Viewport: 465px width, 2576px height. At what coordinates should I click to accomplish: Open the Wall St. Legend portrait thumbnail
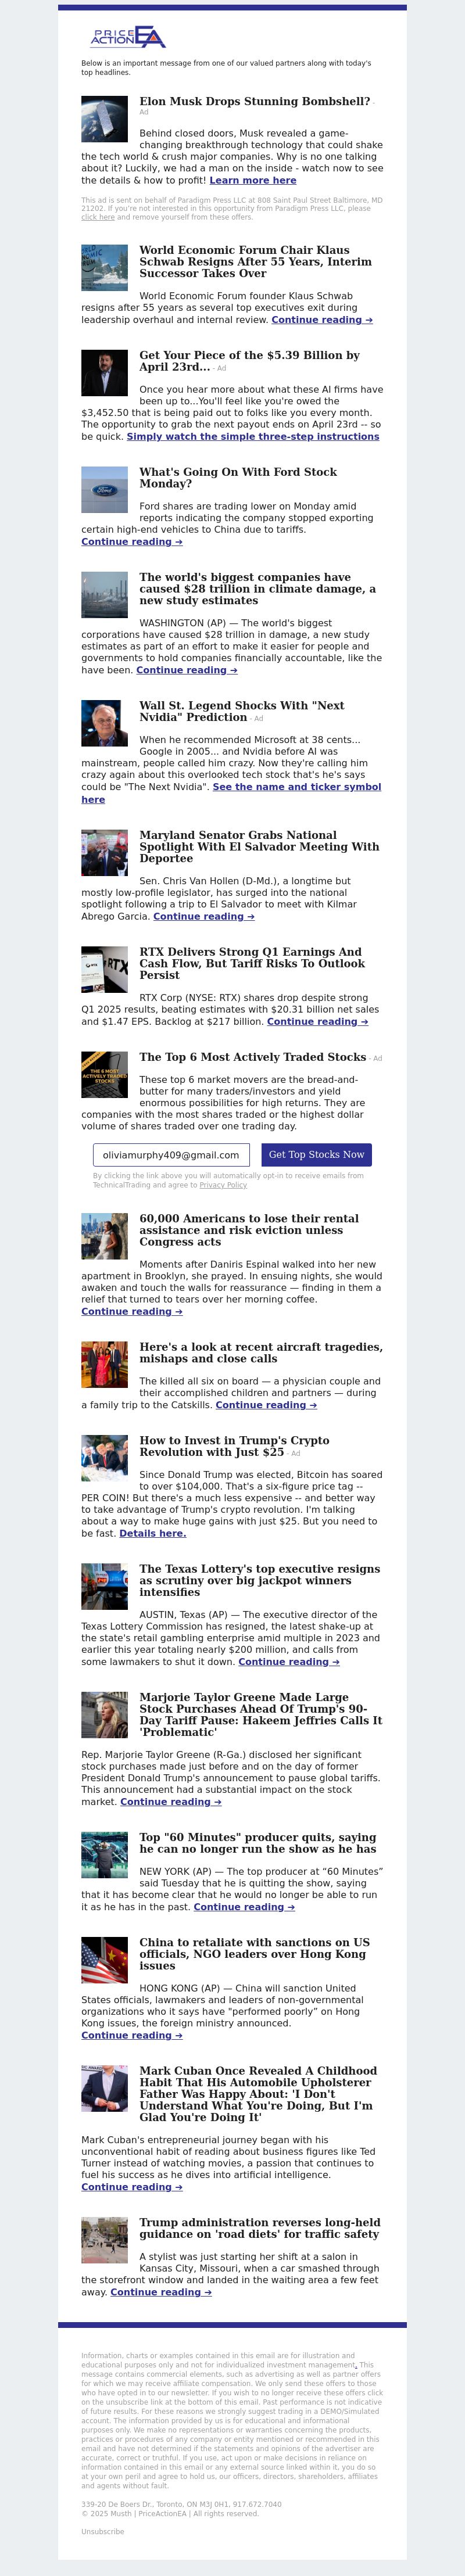pos(104,723)
